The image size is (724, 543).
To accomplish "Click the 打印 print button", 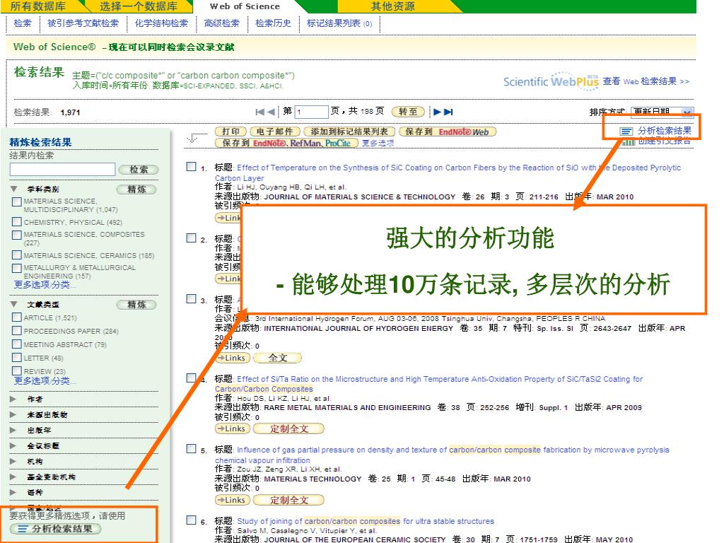I will (231, 132).
